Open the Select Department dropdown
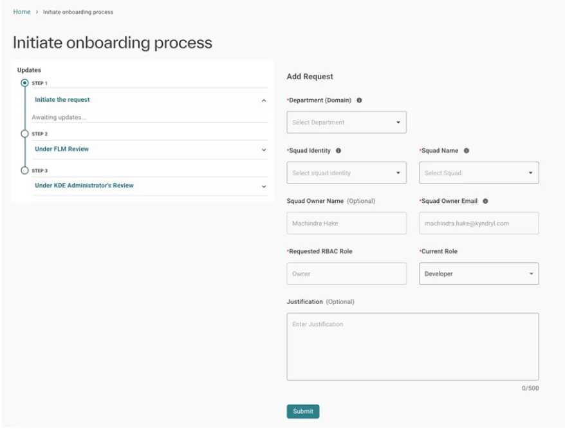This screenshot has width=565, height=429. click(x=347, y=122)
